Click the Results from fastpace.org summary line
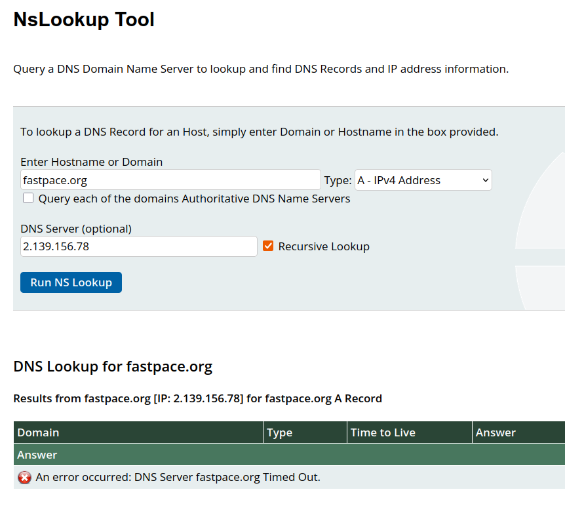The image size is (565, 515). tap(197, 398)
